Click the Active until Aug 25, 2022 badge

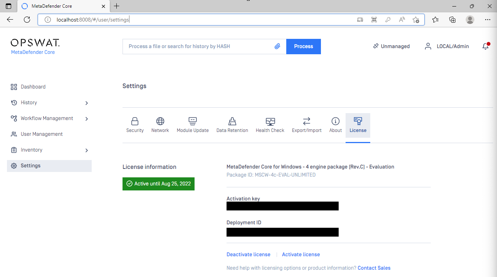click(x=158, y=184)
